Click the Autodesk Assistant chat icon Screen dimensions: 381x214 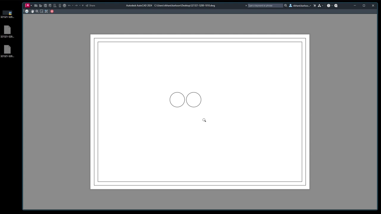(x=336, y=6)
